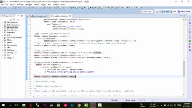This screenshot has width=192, height=108.
Task: Switch to the Java EE perspective
Action: pos(165,11)
